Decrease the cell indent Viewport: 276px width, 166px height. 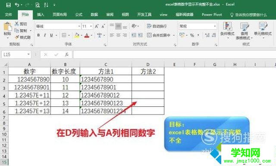click(134, 35)
